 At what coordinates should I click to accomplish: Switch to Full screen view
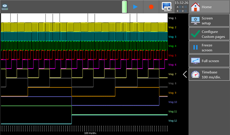(x=209, y=61)
